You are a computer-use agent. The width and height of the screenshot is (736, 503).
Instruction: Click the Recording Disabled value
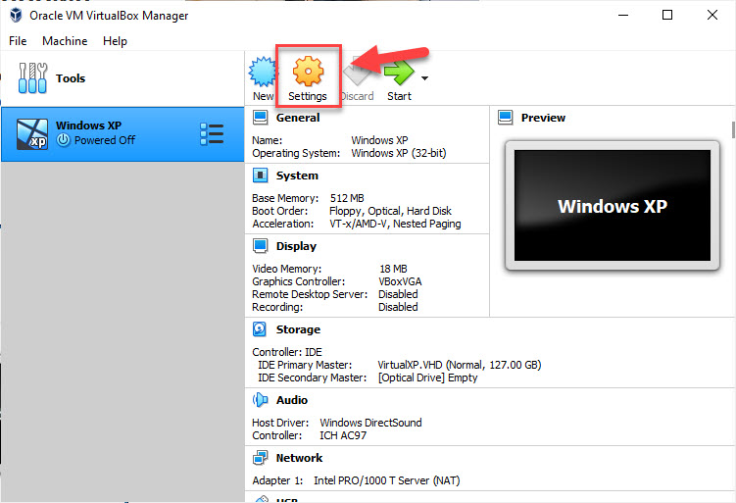point(398,307)
